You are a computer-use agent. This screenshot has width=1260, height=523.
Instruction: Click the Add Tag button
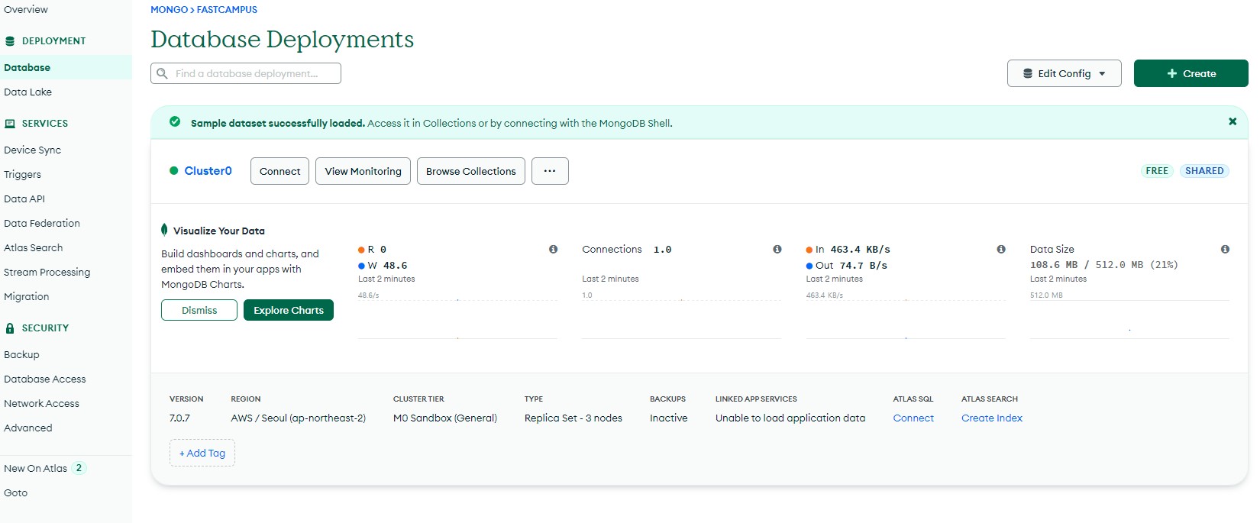(202, 453)
